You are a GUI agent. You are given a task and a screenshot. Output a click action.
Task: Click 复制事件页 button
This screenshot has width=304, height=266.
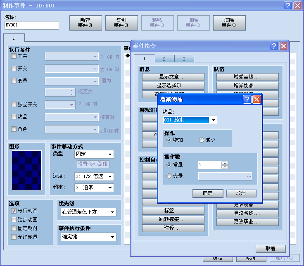[121, 23]
